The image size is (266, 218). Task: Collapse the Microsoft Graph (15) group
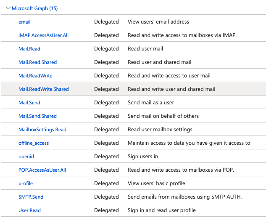pos(9,8)
